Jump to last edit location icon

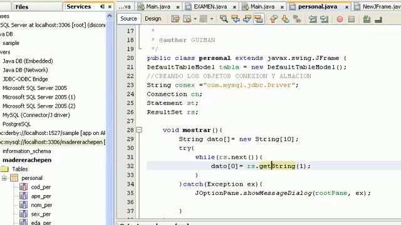175,19
